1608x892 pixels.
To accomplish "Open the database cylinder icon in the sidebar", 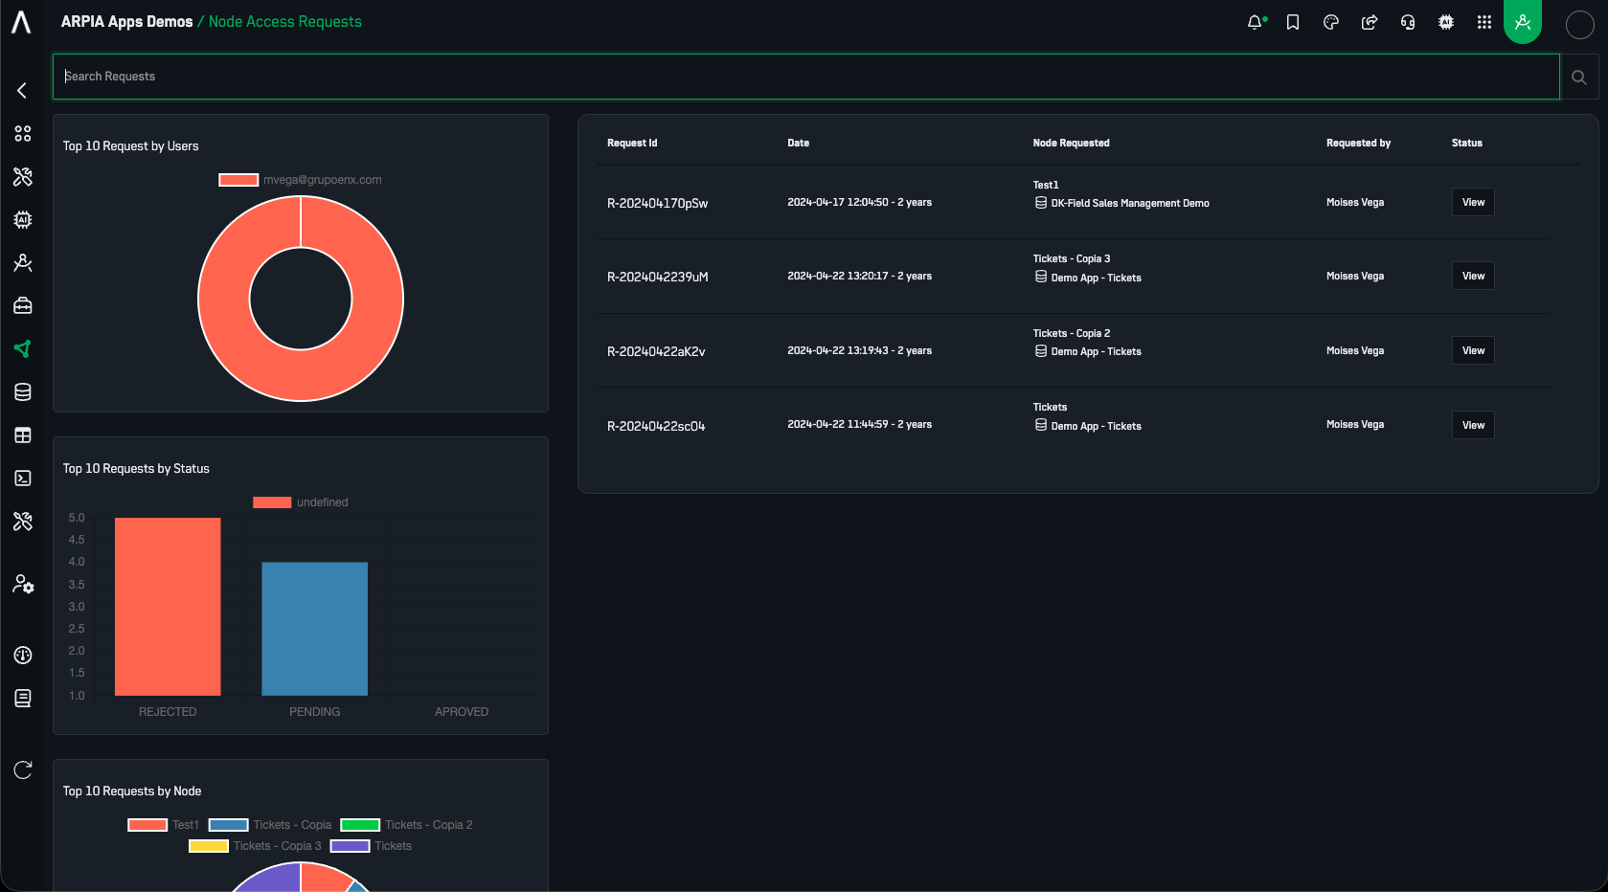I will pos(23,392).
